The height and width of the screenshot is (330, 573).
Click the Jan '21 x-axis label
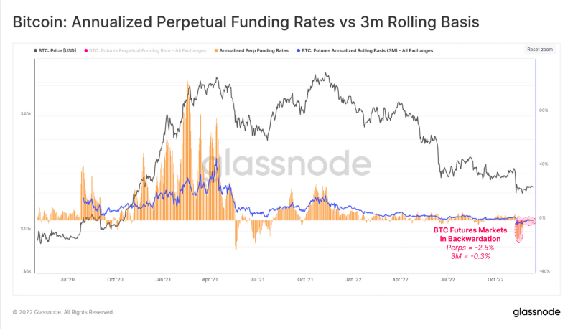coord(163,280)
